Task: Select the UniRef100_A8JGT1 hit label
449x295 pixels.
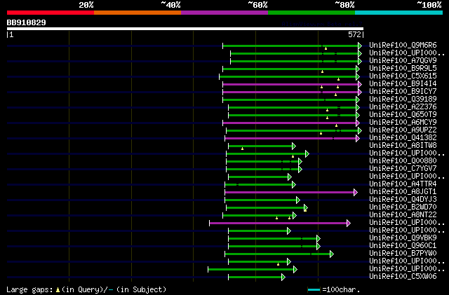Action: tap(403, 192)
